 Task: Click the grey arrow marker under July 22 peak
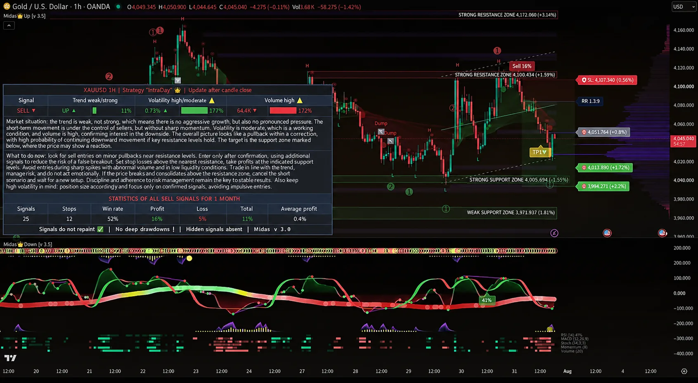click(x=177, y=80)
